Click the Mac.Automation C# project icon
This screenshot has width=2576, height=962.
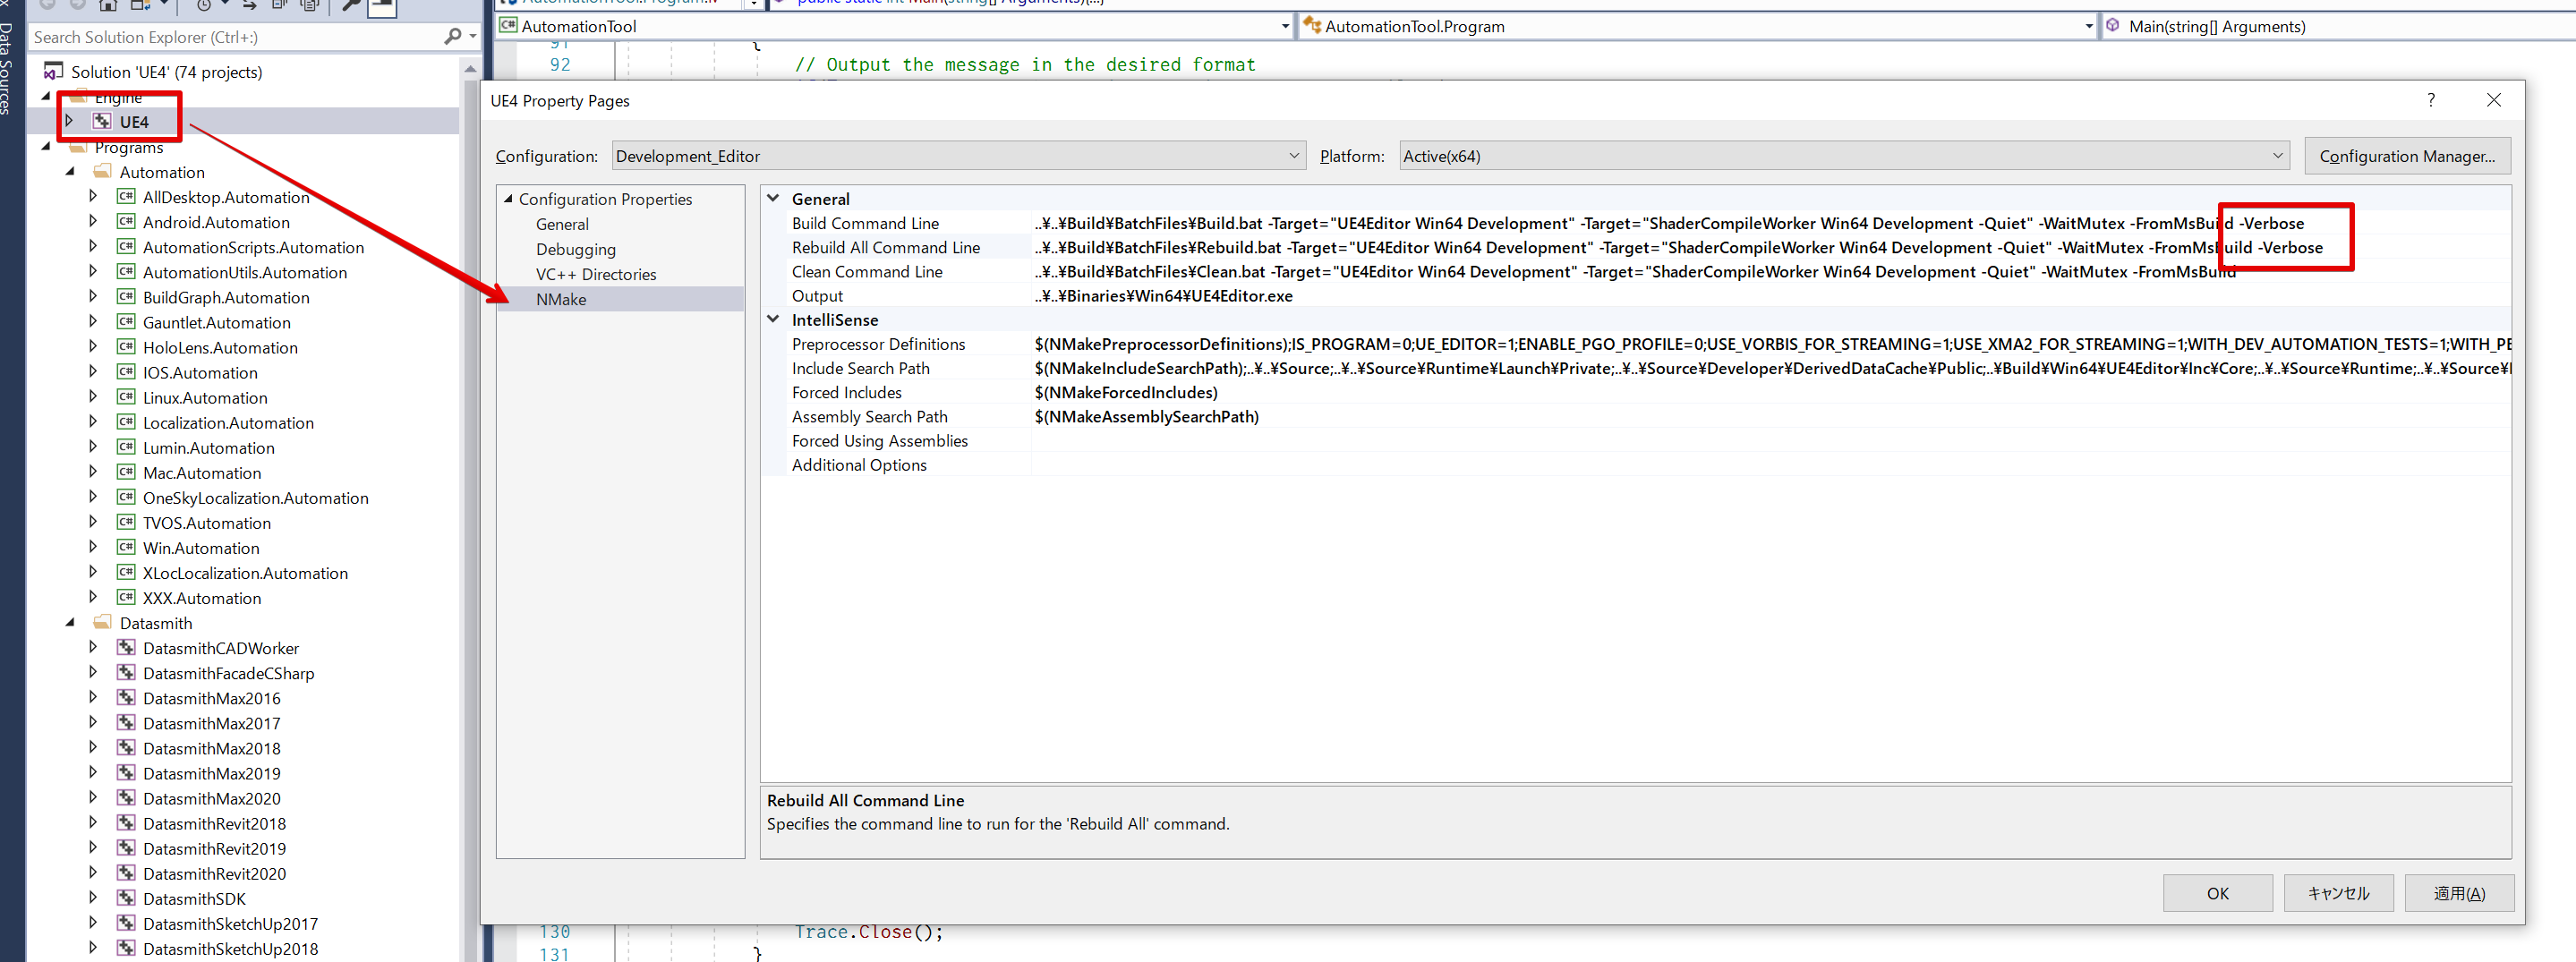(x=126, y=472)
